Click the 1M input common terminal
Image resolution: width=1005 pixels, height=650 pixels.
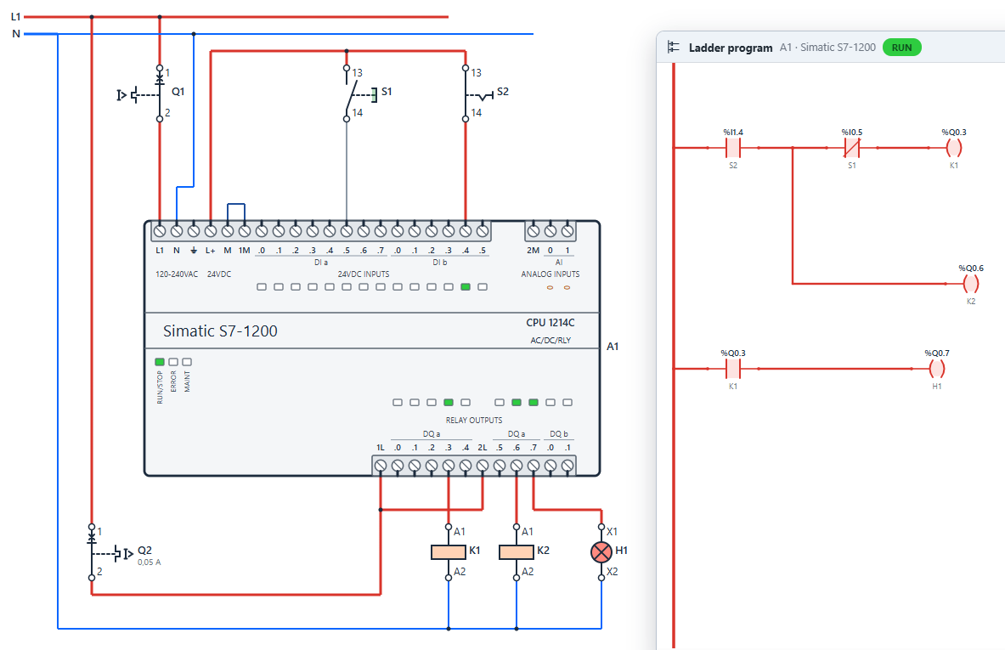[x=244, y=231]
